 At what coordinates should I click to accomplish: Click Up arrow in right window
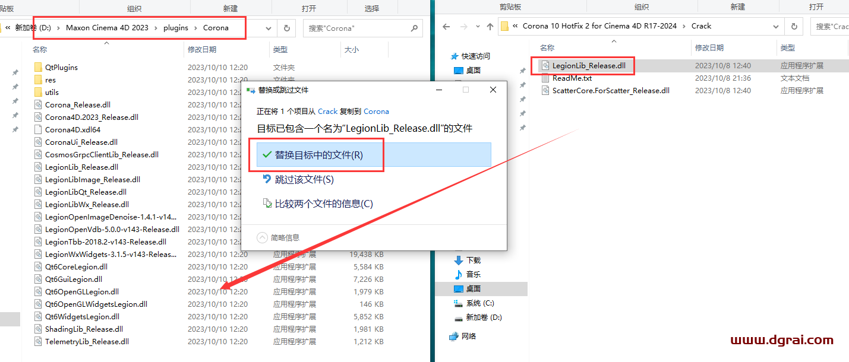(x=490, y=26)
